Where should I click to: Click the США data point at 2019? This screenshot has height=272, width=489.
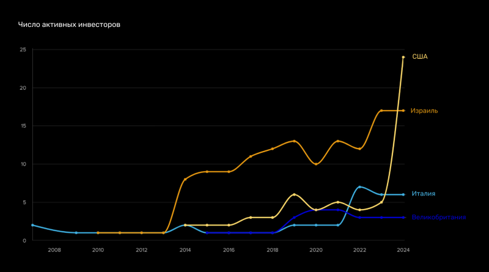click(294, 194)
